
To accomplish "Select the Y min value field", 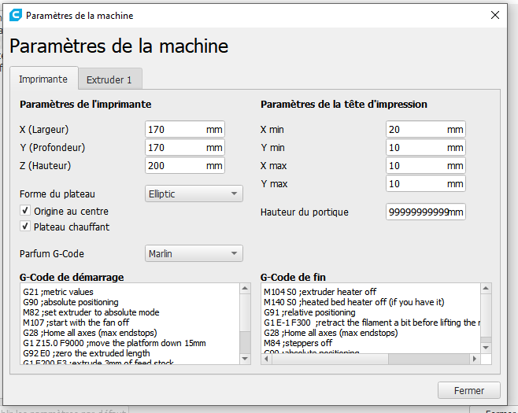I will pos(416,147).
